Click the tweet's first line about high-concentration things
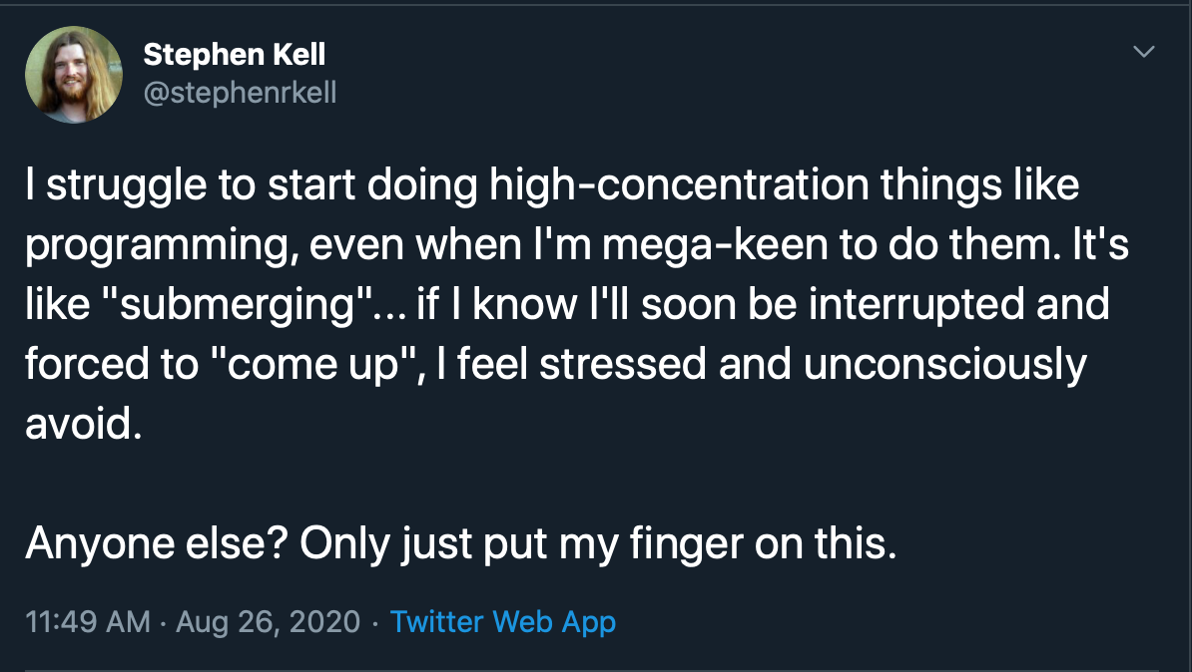 (x=552, y=186)
